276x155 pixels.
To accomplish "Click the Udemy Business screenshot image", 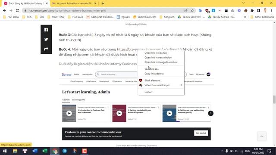I will point(136,106).
